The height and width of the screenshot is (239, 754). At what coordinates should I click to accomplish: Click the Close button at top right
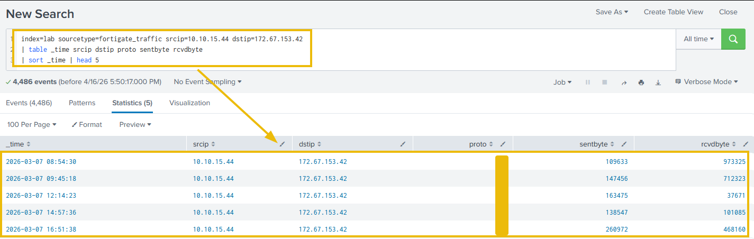click(728, 12)
